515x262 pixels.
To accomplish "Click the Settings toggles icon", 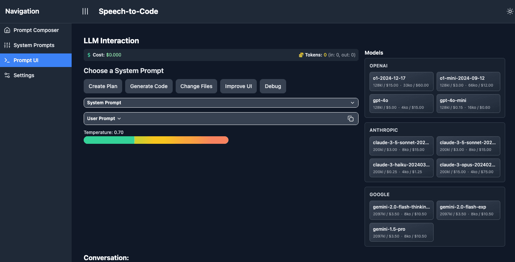I will click(x=7, y=75).
